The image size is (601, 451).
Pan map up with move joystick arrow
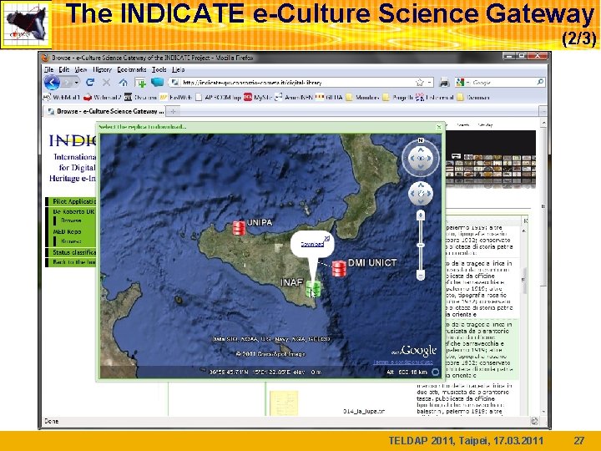[x=421, y=185]
